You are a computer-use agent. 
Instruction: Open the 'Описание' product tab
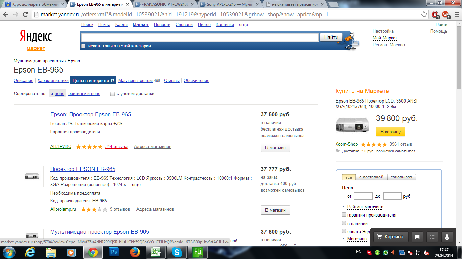pyautogui.click(x=23, y=81)
